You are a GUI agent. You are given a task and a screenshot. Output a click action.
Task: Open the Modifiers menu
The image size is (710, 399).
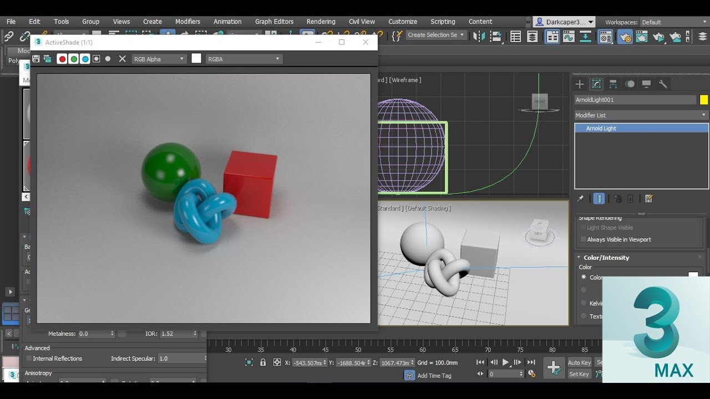pyautogui.click(x=187, y=22)
